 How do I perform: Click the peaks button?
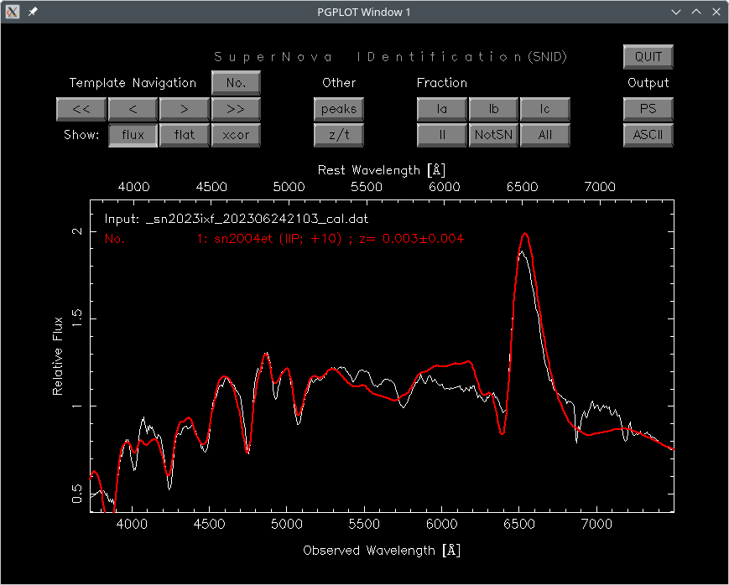[338, 109]
